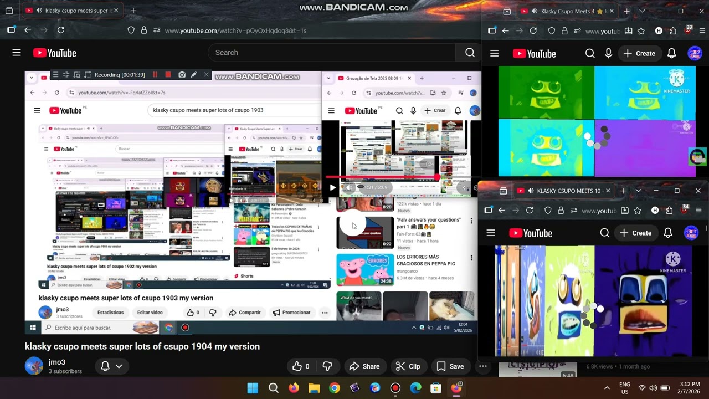
Task: Open uBlock badge showing 34 blocked
Action: point(685,209)
